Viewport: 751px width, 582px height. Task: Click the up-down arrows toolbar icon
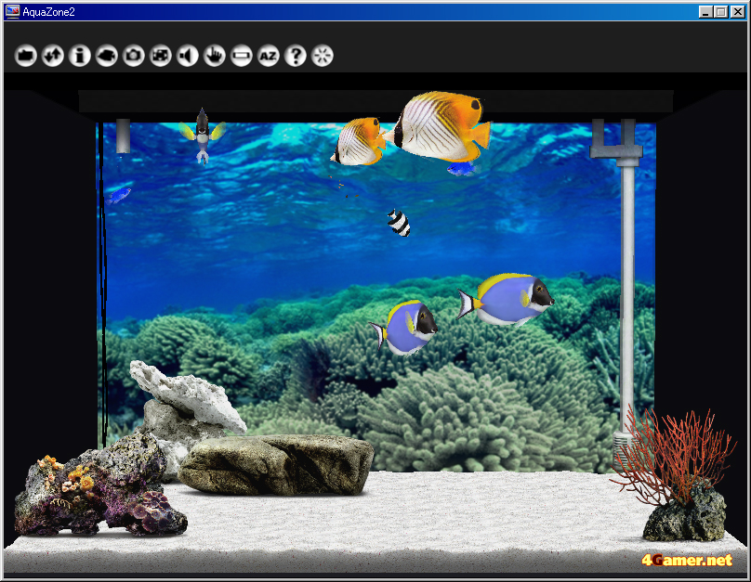pos(52,57)
